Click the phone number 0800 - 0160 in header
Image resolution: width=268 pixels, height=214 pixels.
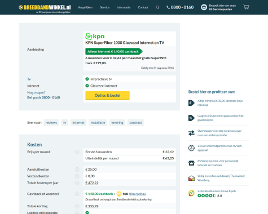pos(180,7)
